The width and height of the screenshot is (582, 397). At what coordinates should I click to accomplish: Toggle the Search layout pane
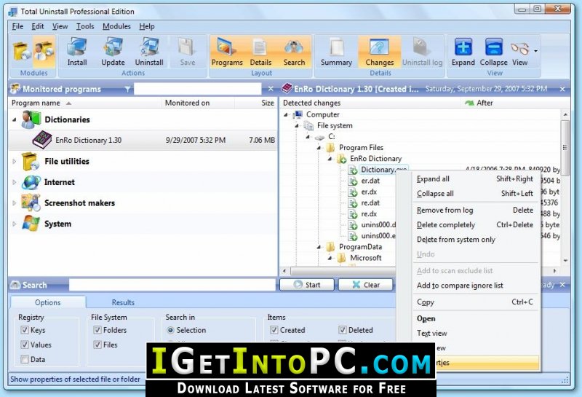(294, 52)
